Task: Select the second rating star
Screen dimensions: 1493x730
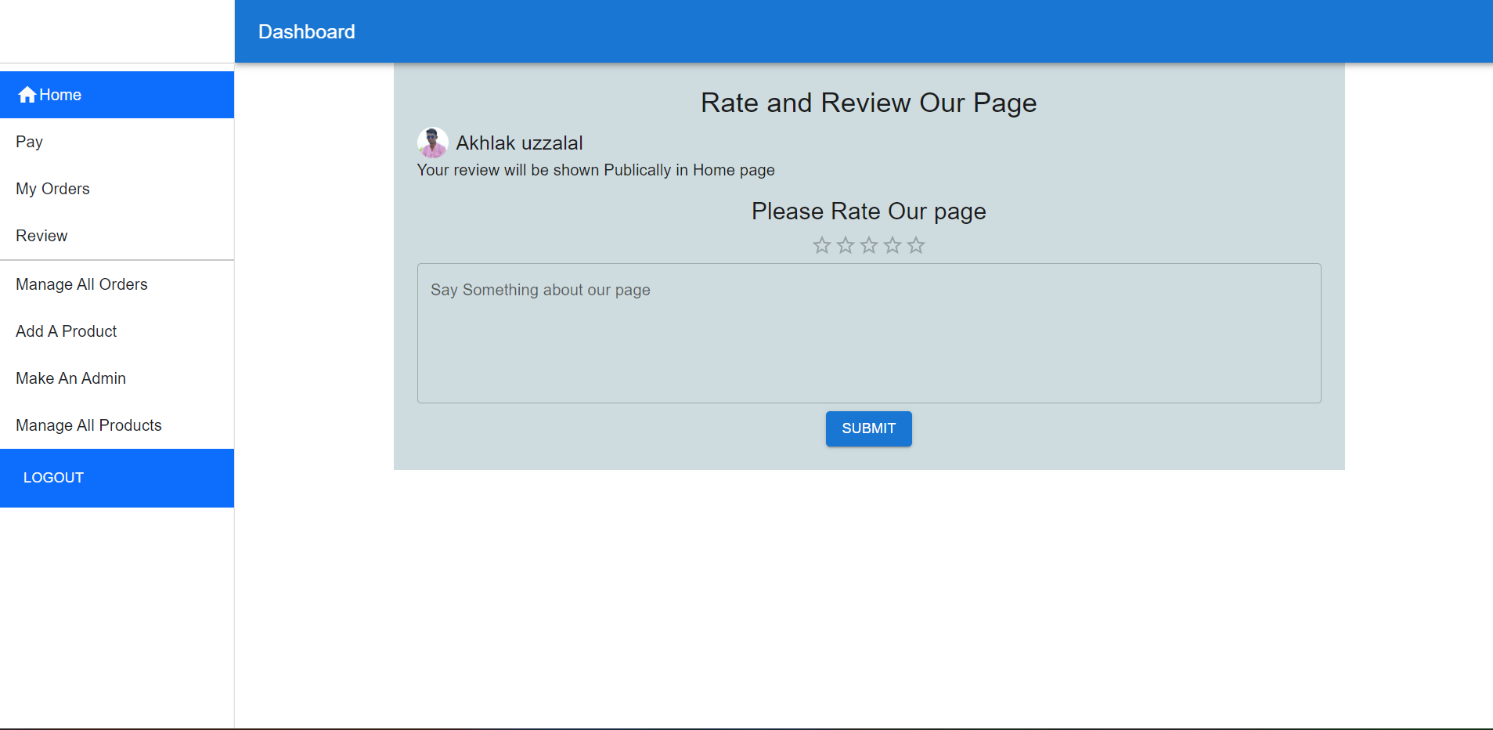Action: [845, 246]
